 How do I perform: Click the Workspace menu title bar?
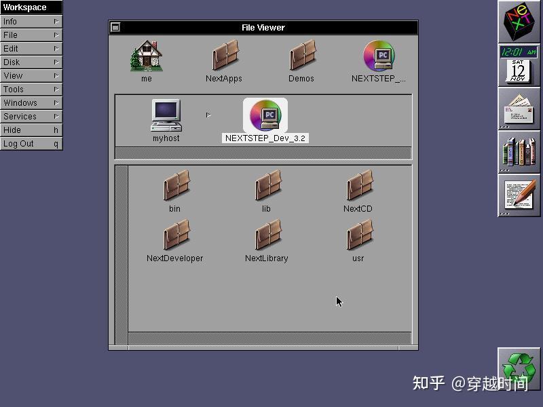pos(31,7)
